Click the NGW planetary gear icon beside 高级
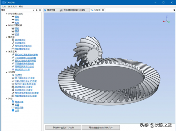 (13, 31)
